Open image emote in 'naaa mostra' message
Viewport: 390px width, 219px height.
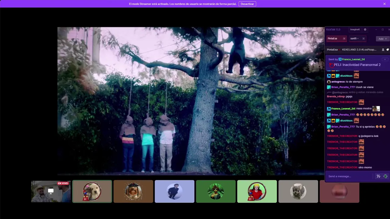tap(376, 109)
